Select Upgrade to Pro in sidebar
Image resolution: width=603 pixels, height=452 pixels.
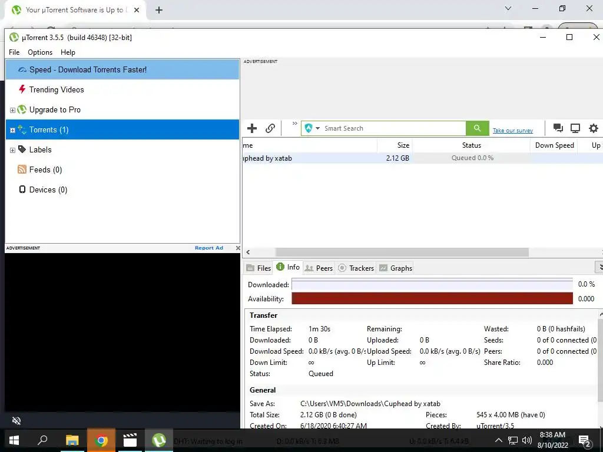(122, 109)
